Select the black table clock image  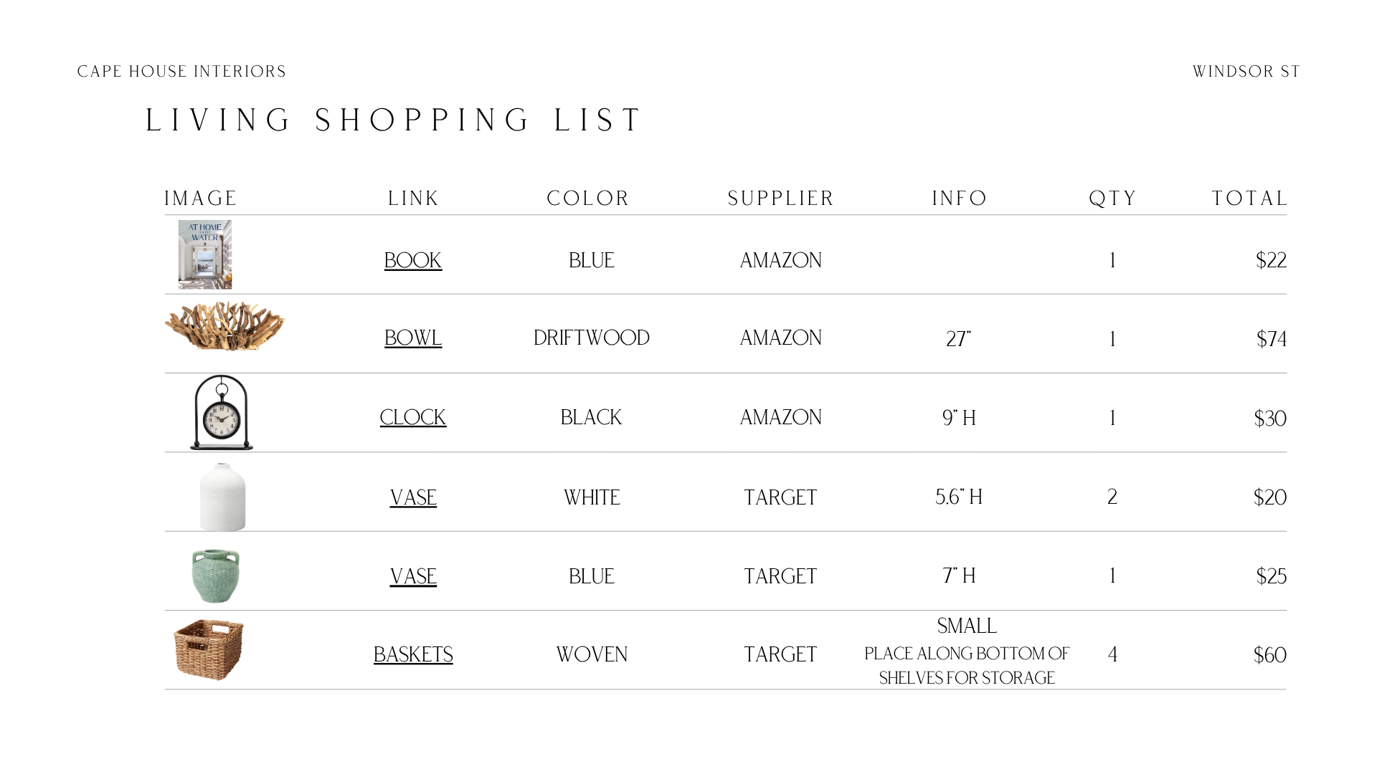[x=222, y=412]
